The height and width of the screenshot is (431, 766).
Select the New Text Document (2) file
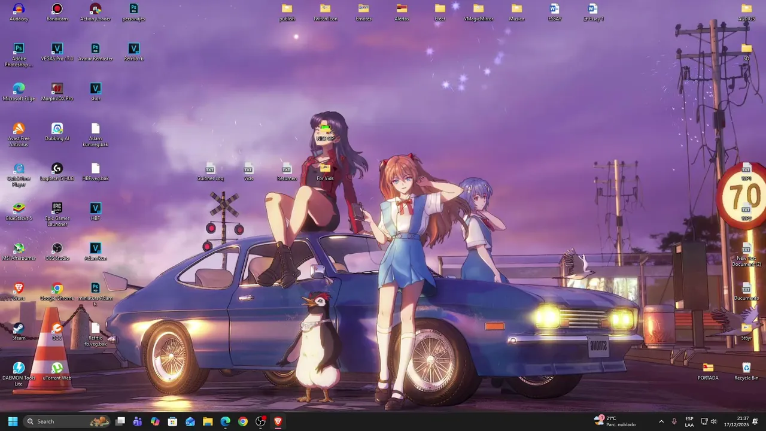point(746,254)
